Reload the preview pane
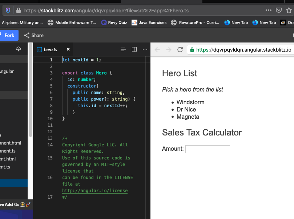 [x=180, y=50]
